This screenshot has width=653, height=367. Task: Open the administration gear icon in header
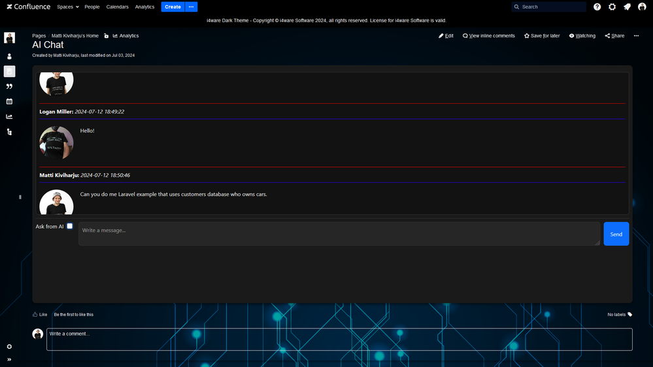pyautogui.click(x=612, y=7)
